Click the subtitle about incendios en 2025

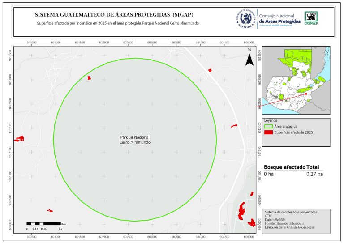(x=117, y=23)
